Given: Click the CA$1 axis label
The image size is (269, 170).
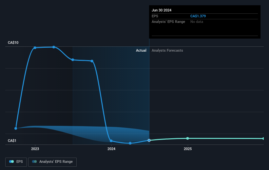Looking at the screenshot, I should click(12, 141).
